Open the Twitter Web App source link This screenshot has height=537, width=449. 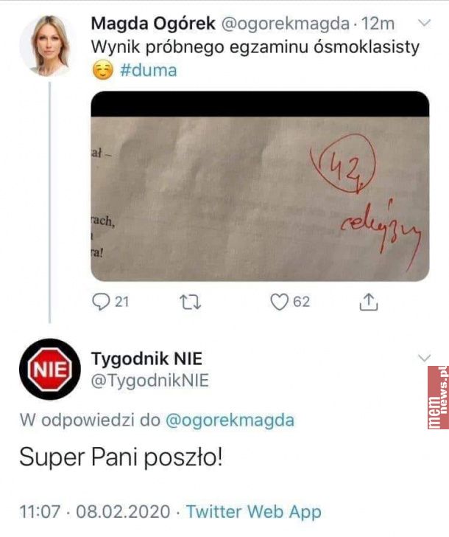point(253,512)
